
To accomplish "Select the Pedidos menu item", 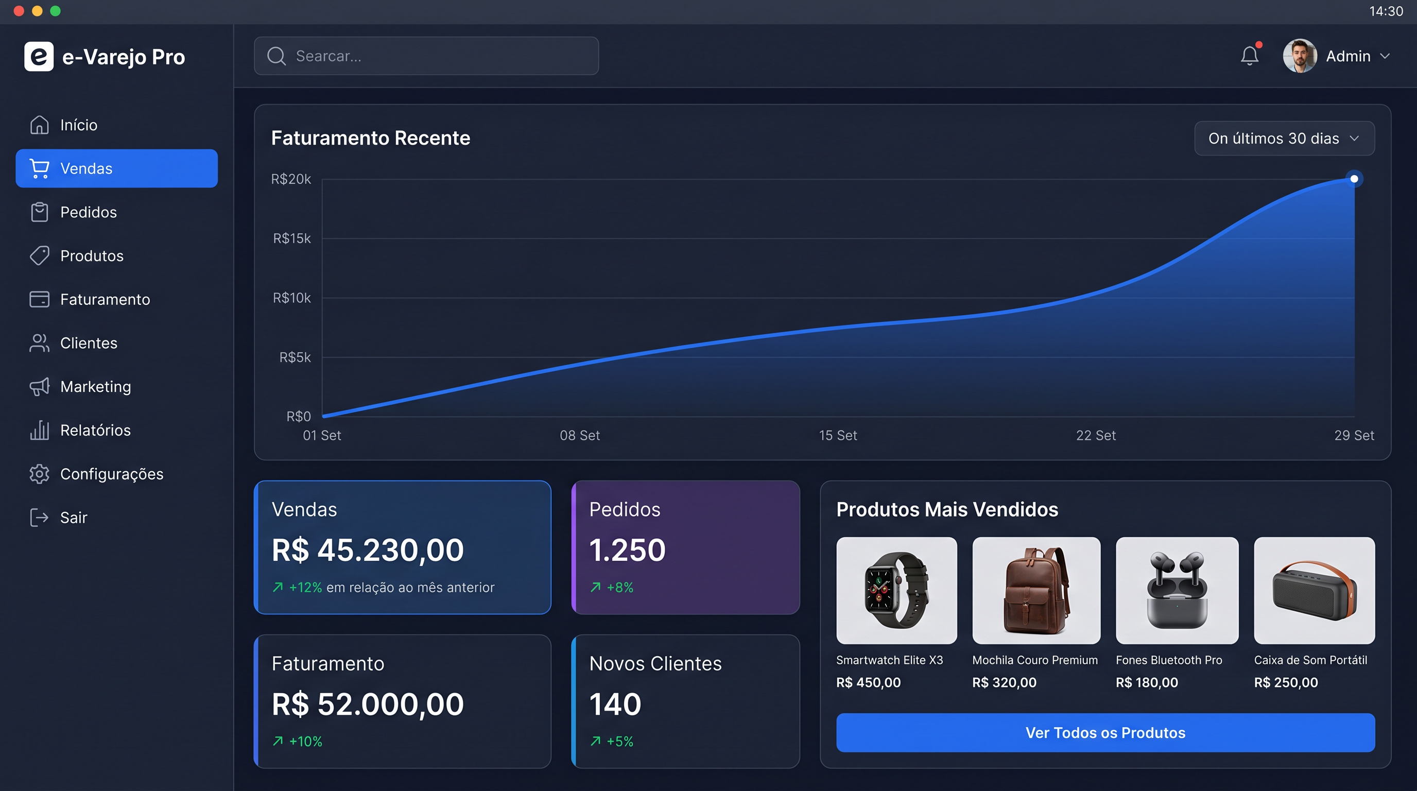I will [116, 212].
